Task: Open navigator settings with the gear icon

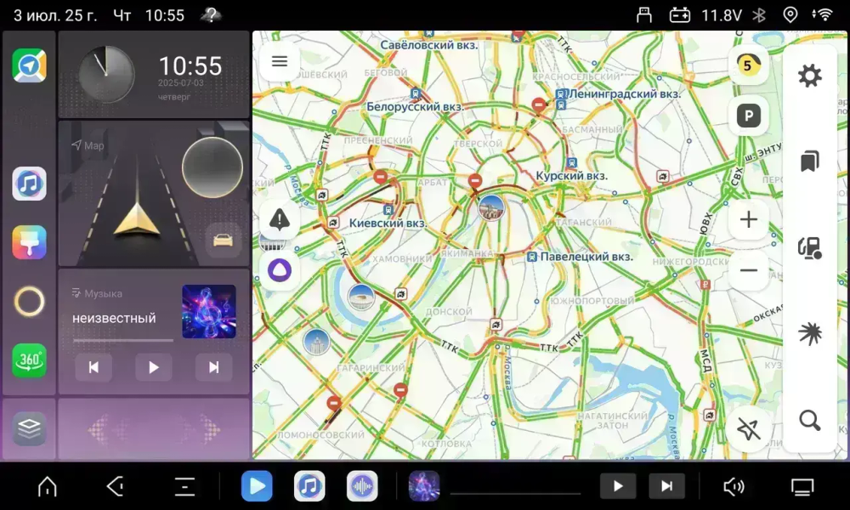Action: [x=810, y=75]
